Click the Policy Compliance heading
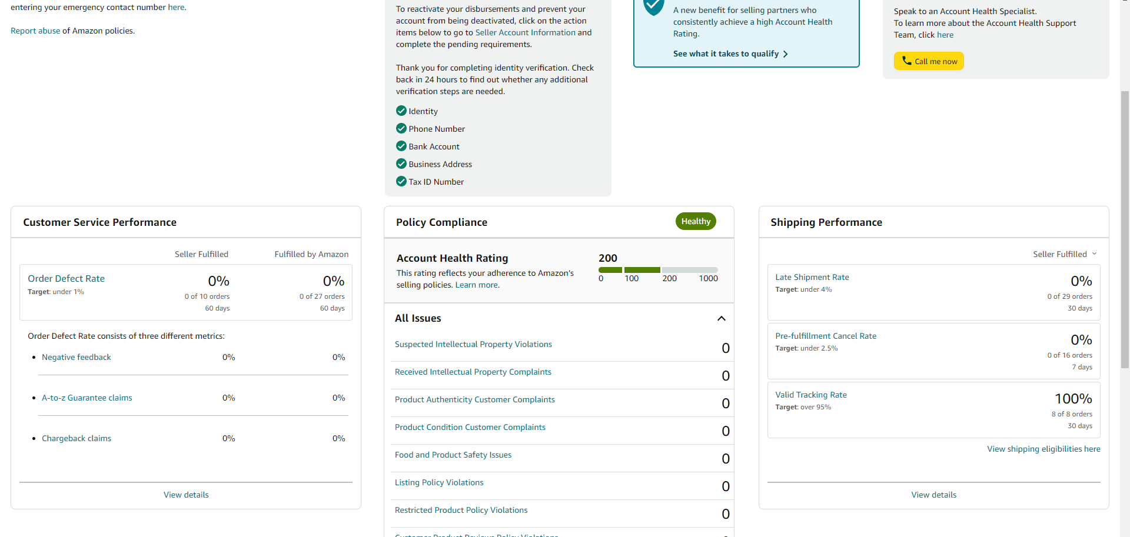The height and width of the screenshot is (537, 1130). point(441,222)
